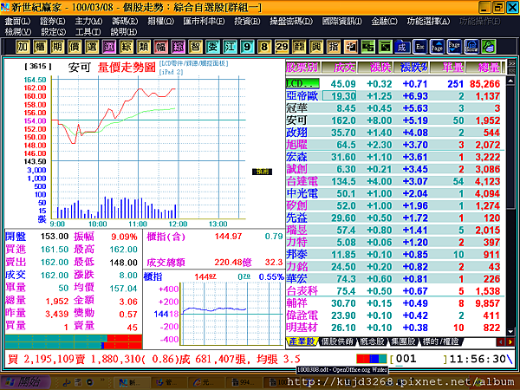
Task: Switch to the 標的/權證 tab
Action: pyautogui.click(x=441, y=341)
